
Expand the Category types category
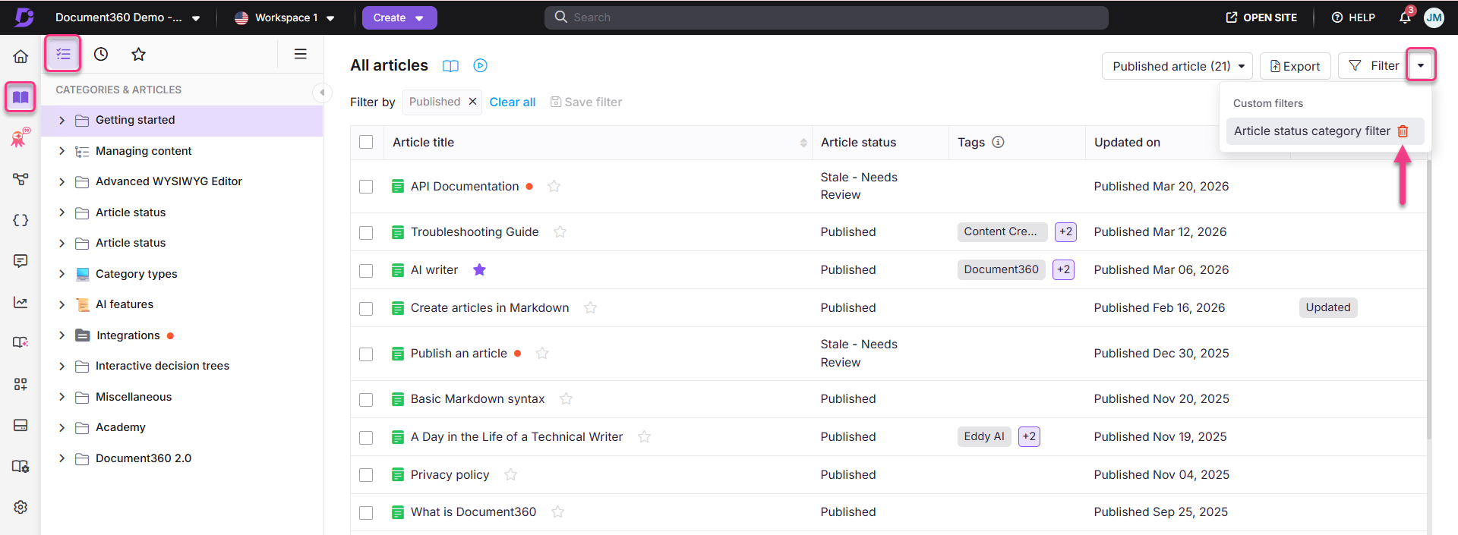62,274
